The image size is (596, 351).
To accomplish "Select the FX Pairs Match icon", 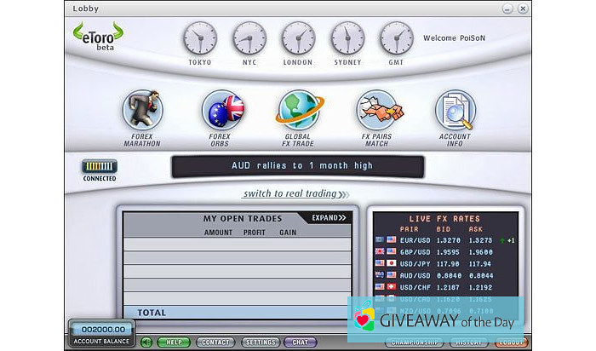I will 376,111.
